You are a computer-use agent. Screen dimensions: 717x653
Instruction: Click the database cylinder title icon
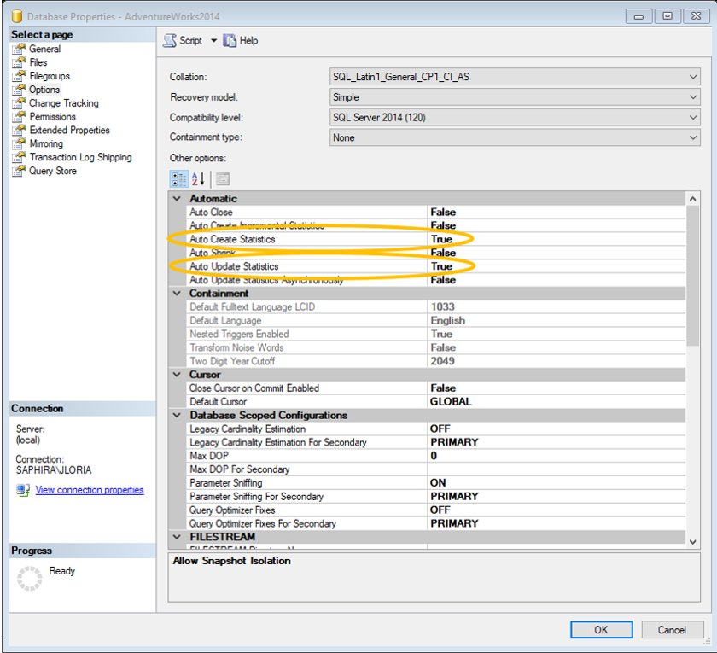17,16
